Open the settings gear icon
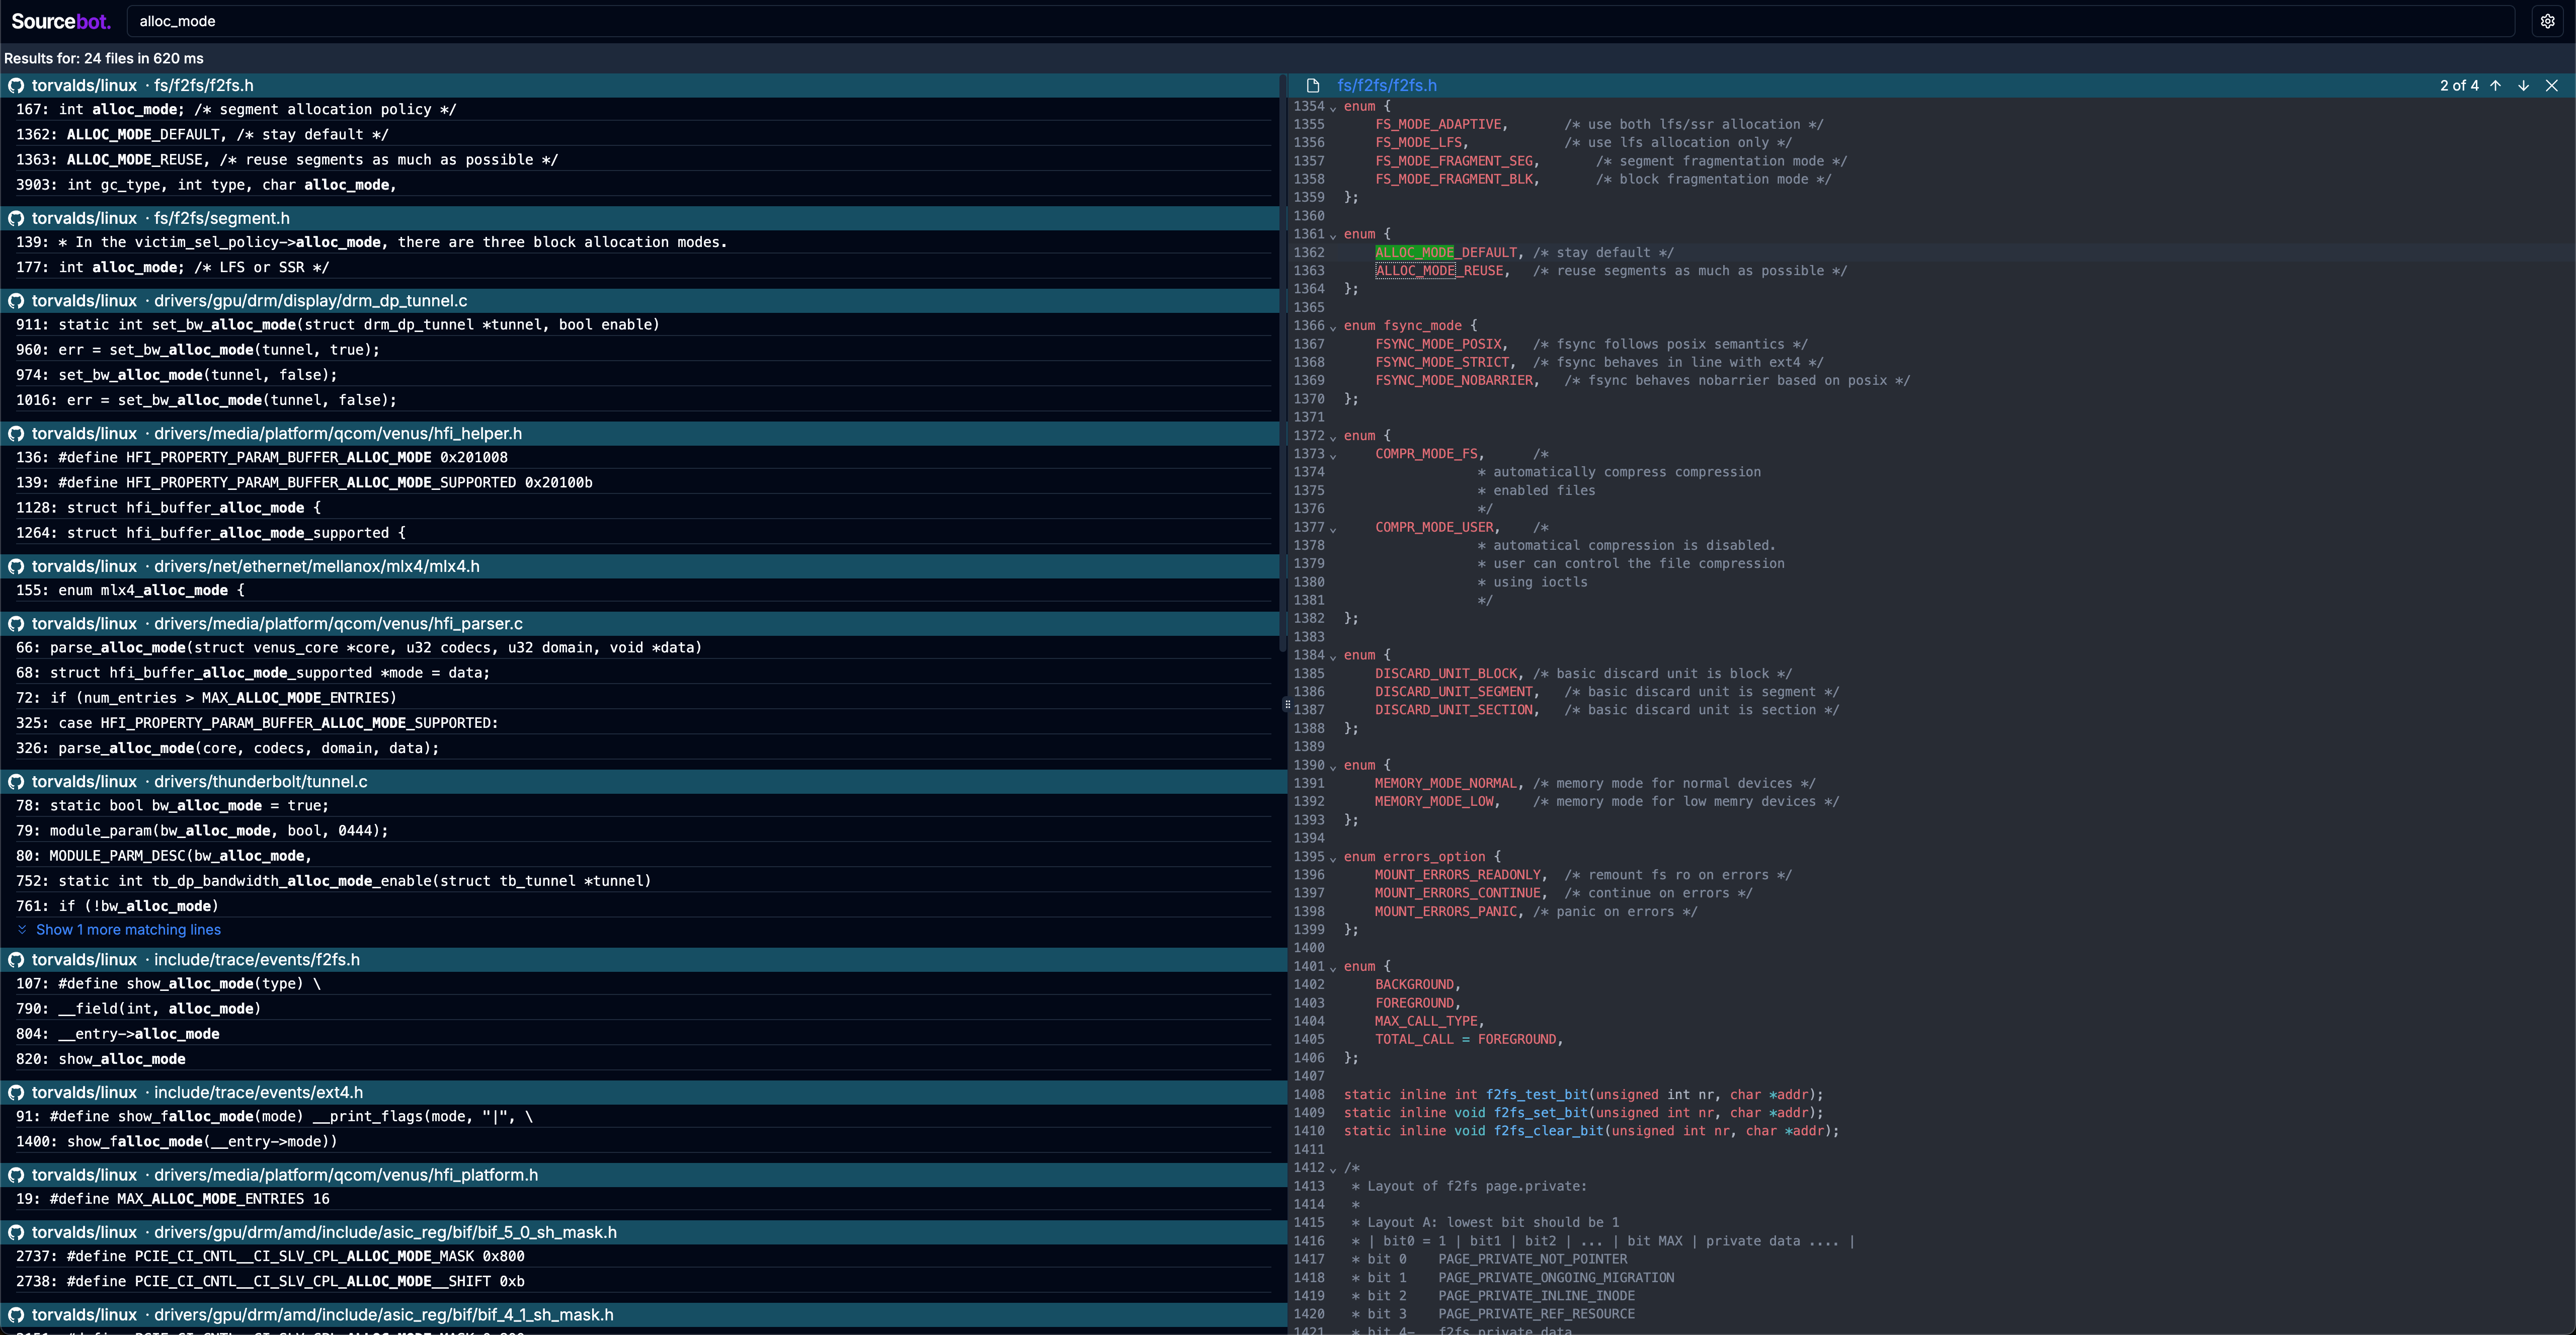Viewport: 2576px width, 1335px height. (x=2547, y=21)
